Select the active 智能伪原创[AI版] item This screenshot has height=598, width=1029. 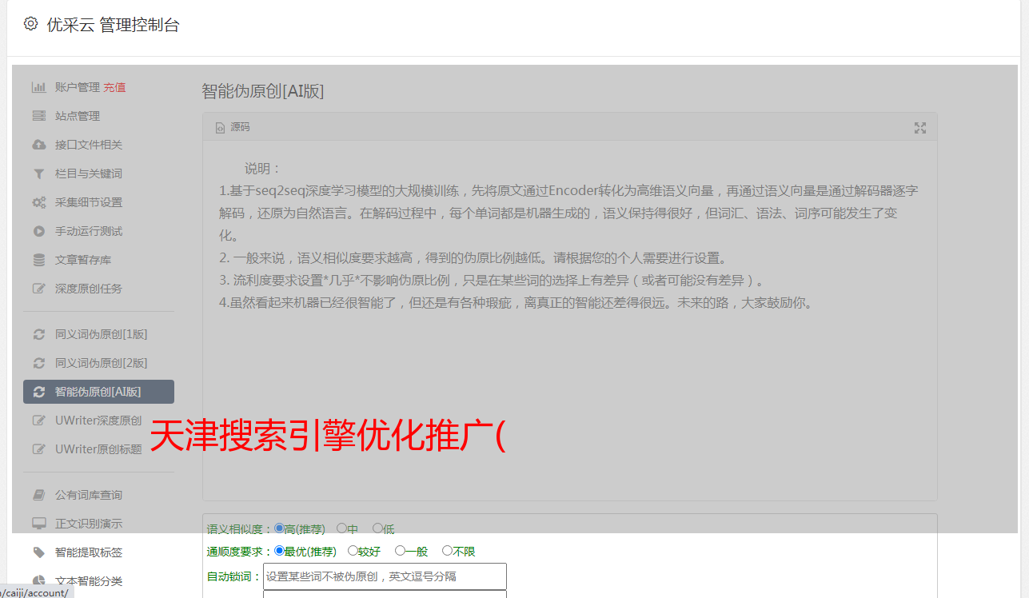point(98,392)
